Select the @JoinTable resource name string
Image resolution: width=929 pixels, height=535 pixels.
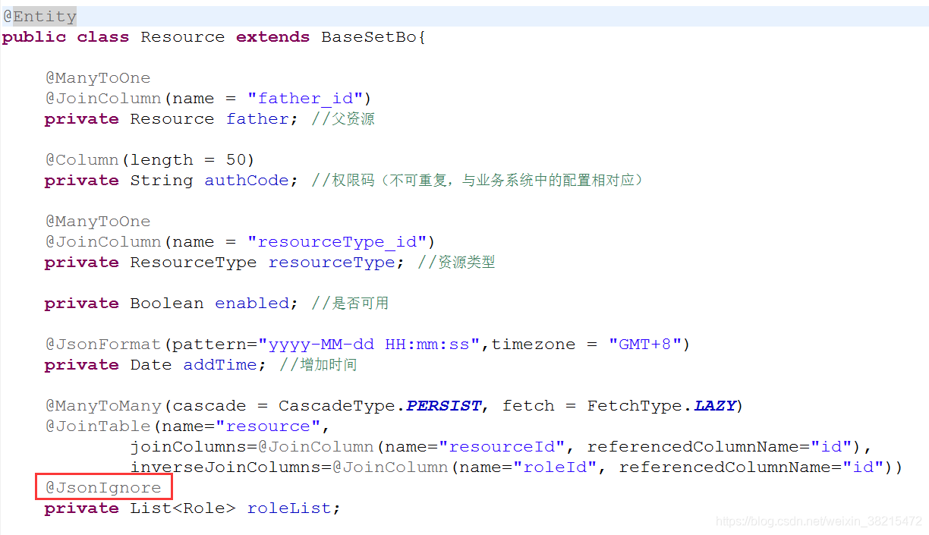(269, 426)
